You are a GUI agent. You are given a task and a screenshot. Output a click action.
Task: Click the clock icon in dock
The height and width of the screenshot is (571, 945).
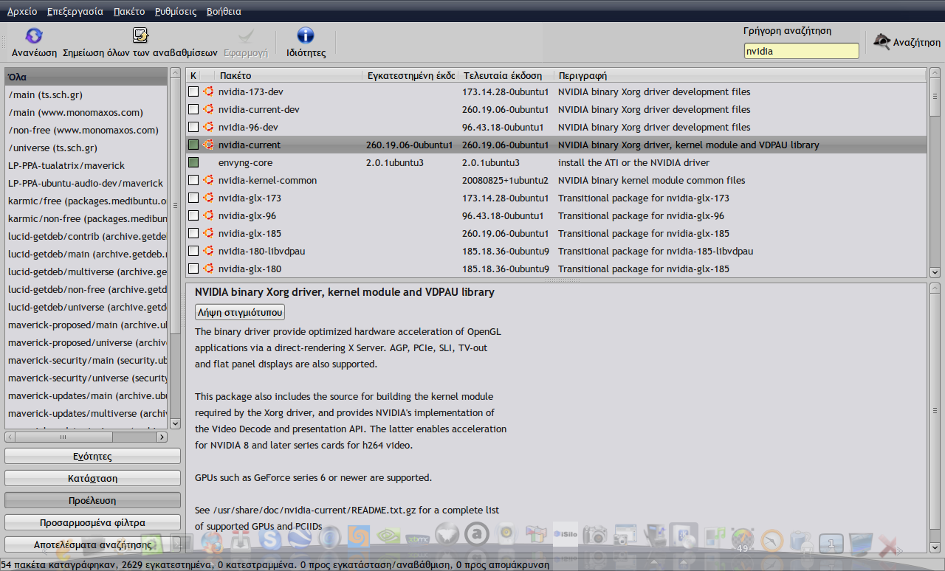[772, 541]
